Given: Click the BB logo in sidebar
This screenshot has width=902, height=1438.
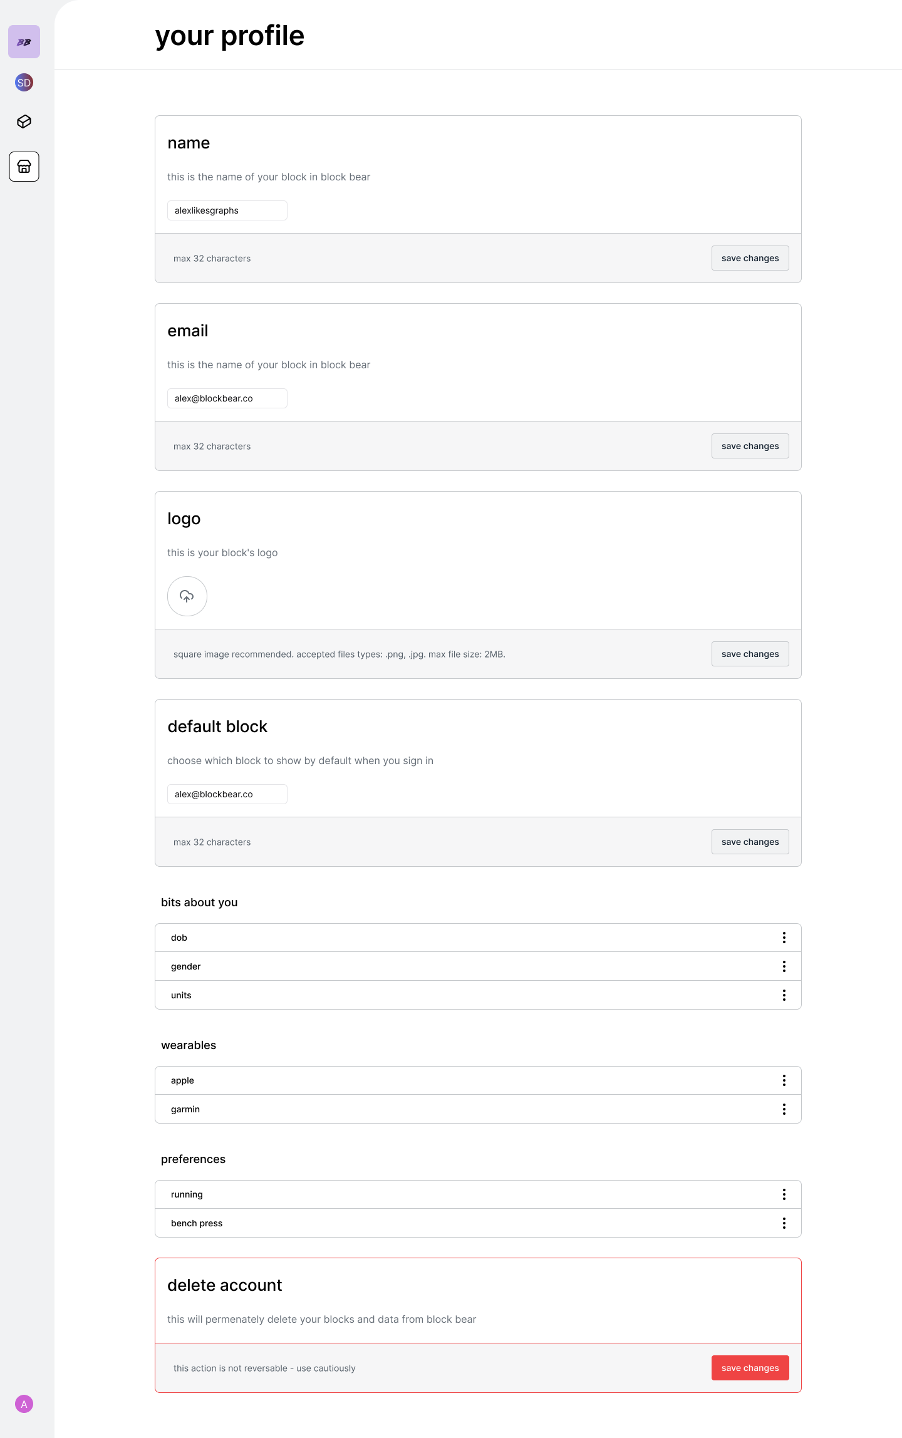Looking at the screenshot, I should [x=24, y=42].
